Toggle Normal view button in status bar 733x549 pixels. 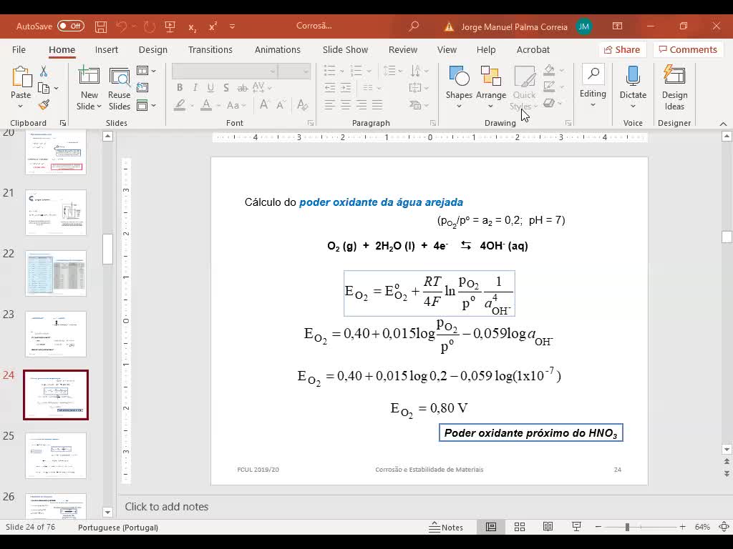coord(491,527)
